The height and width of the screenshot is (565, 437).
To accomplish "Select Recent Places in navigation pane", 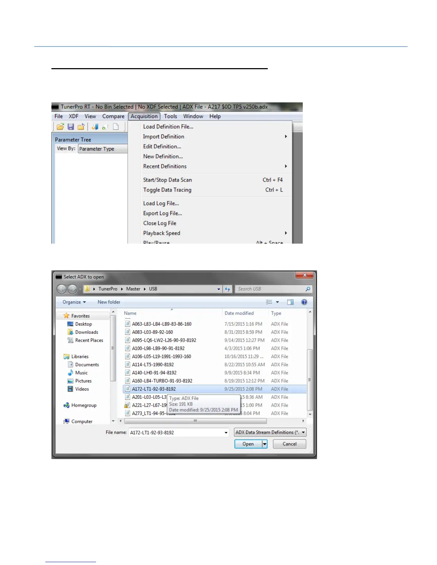I will coord(89,341).
